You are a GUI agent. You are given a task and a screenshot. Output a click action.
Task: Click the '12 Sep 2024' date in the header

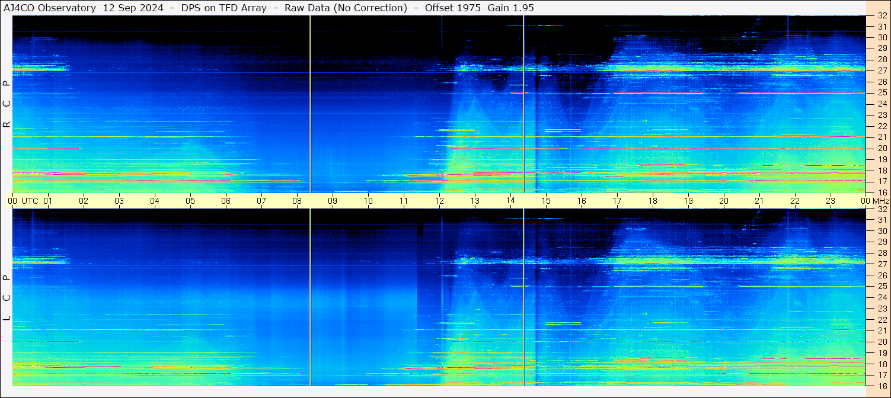pyautogui.click(x=132, y=8)
